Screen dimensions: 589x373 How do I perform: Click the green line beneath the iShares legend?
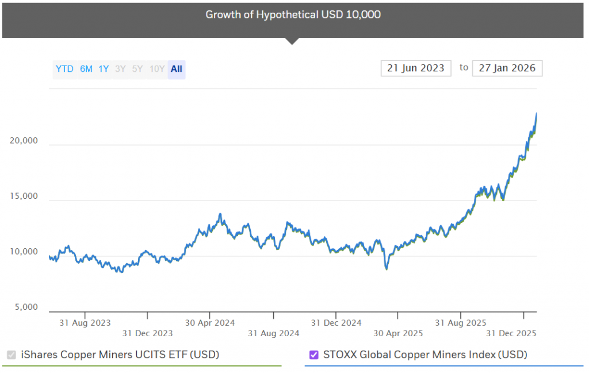click(144, 366)
